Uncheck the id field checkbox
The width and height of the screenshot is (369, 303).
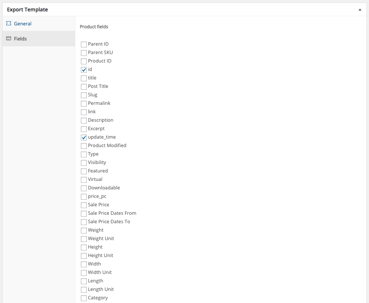84,70
